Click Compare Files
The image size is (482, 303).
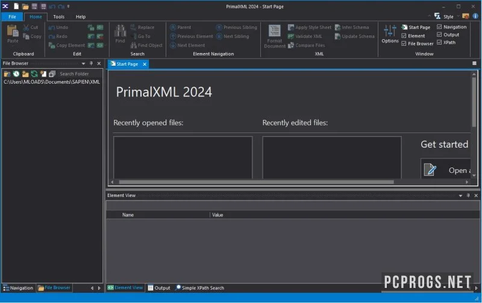click(306, 45)
